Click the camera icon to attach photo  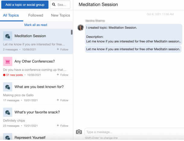pyautogui.click(x=79, y=132)
